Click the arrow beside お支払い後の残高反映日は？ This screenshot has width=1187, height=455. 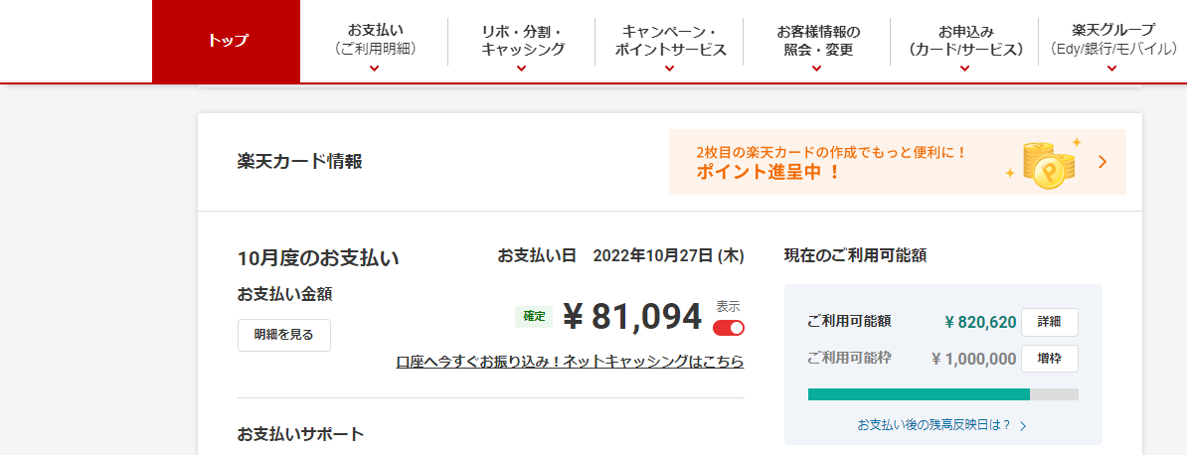[1023, 426]
